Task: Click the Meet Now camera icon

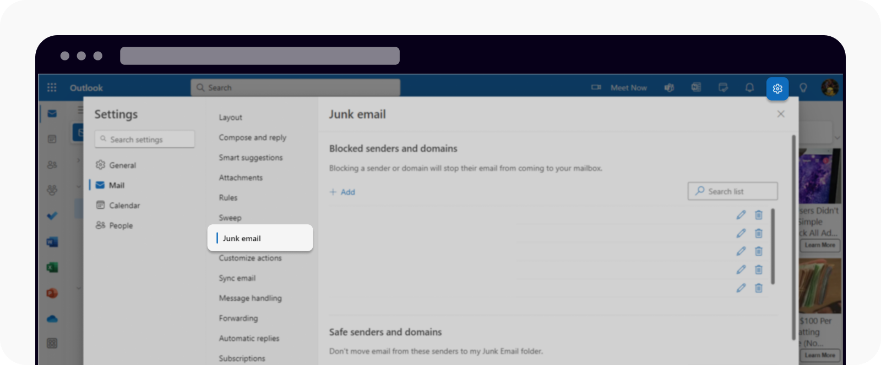Action: (596, 87)
